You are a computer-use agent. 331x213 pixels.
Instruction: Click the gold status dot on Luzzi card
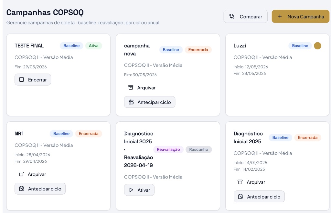(x=317, y=46)
